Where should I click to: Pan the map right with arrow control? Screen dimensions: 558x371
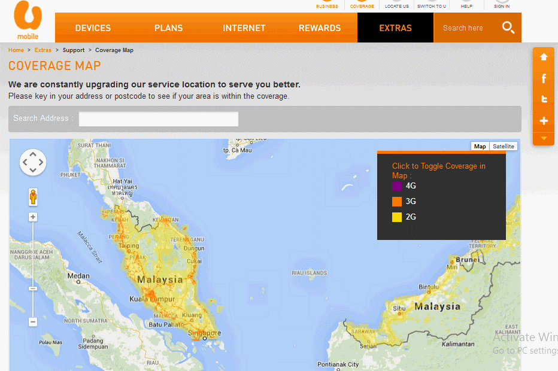click(x=41, y=162)
